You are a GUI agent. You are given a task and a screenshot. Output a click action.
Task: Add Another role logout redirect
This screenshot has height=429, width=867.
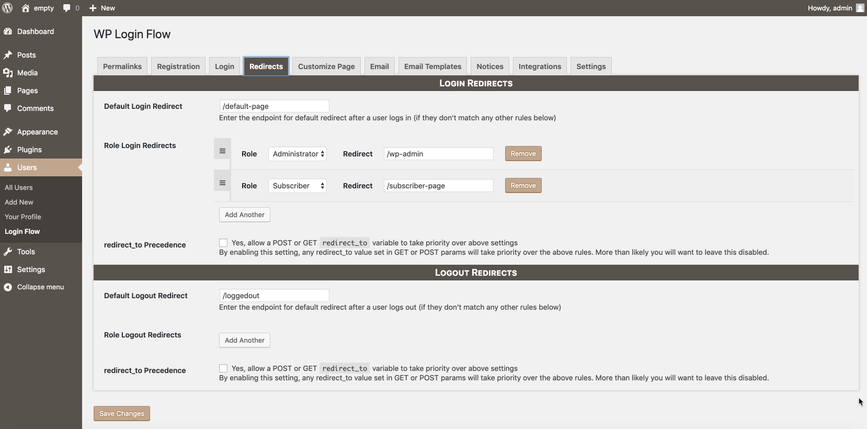[x=245, y=340]
